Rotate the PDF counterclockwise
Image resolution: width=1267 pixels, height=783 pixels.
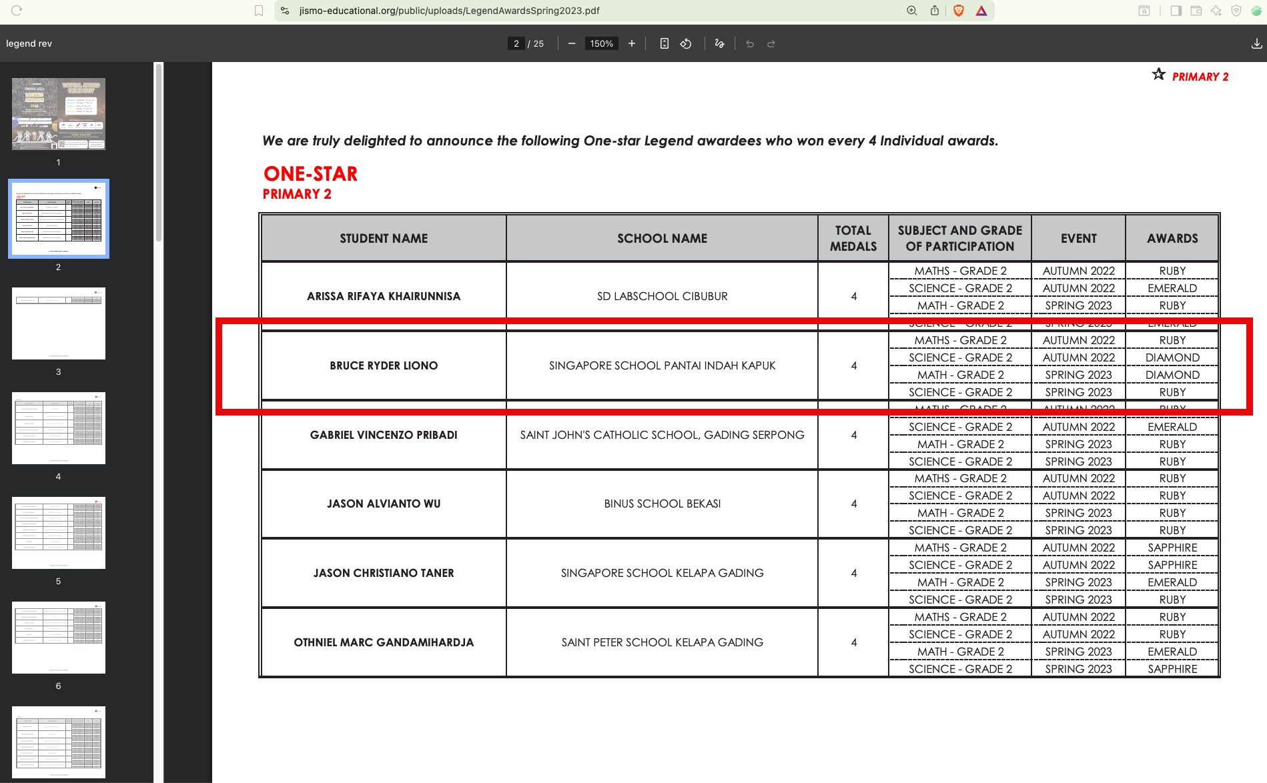686,43
